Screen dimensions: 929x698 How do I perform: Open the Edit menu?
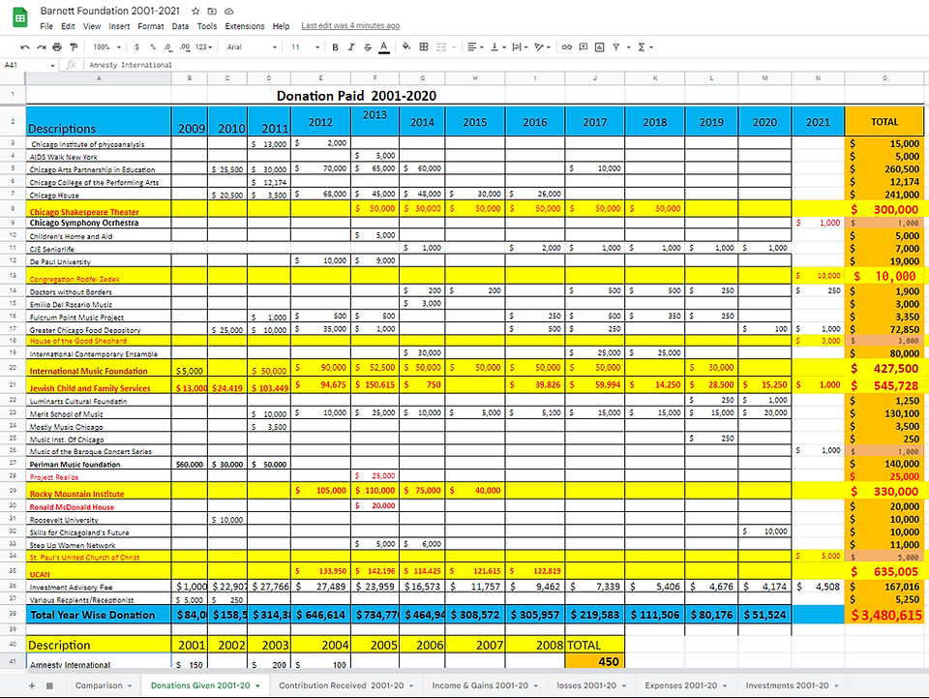click(68, 26)
